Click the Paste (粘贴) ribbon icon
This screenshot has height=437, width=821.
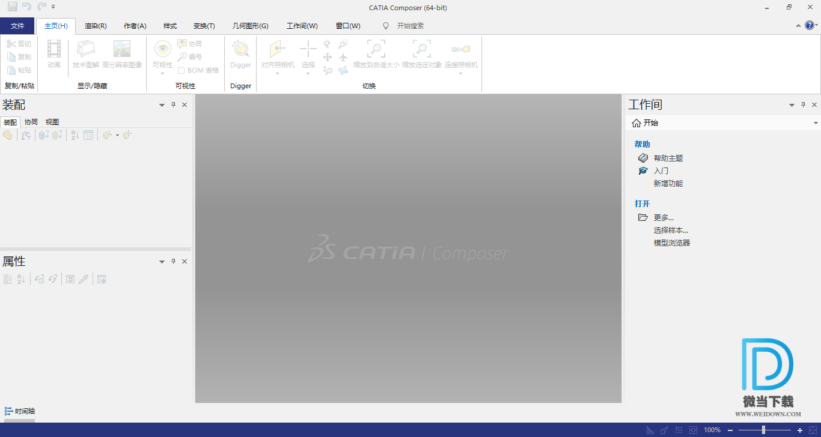[x=11, y=70]
